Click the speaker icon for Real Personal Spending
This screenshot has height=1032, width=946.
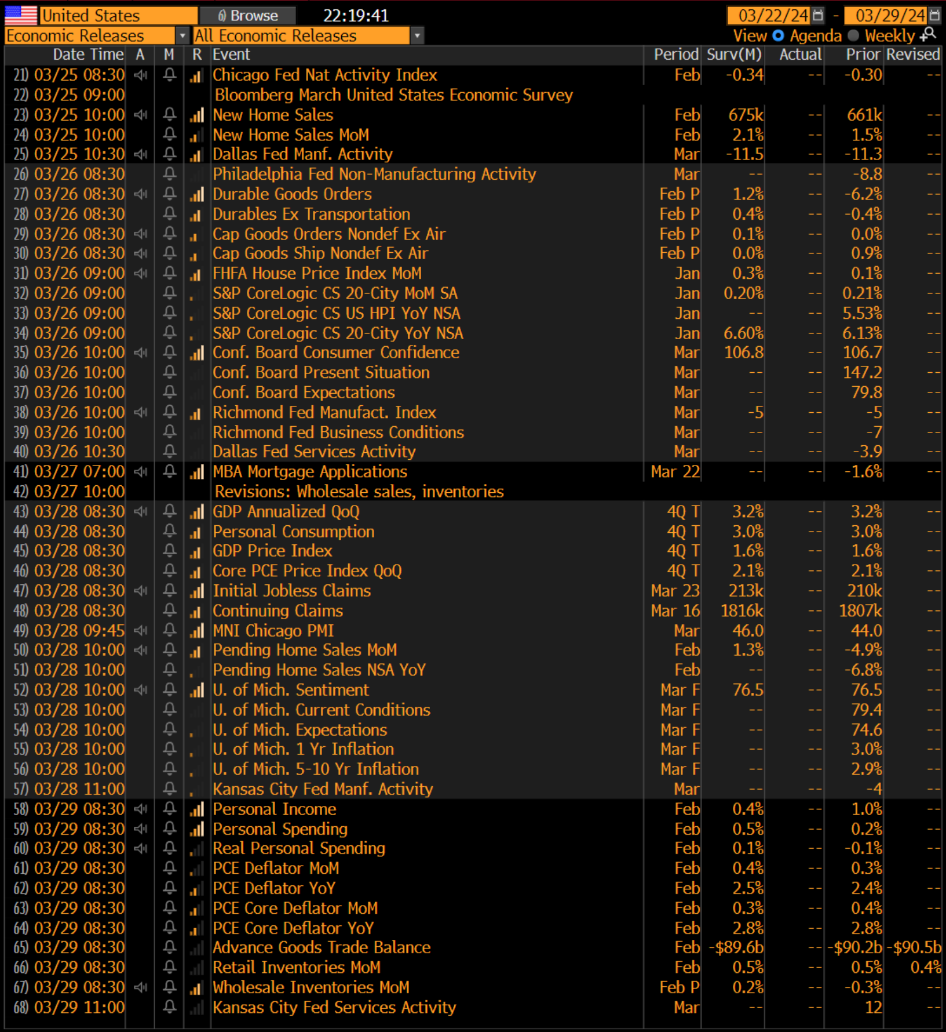pos(140,848)
